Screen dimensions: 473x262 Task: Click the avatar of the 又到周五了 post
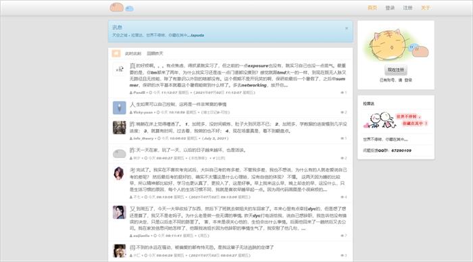[120, 212]
